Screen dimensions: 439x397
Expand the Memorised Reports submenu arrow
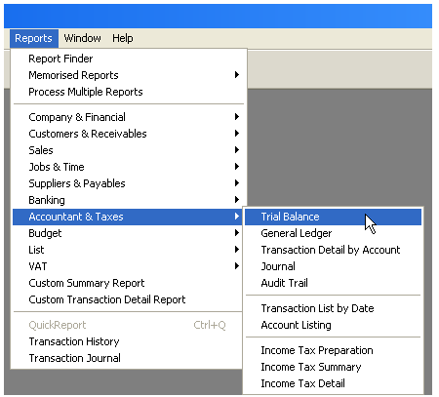[x=237, y=75]
